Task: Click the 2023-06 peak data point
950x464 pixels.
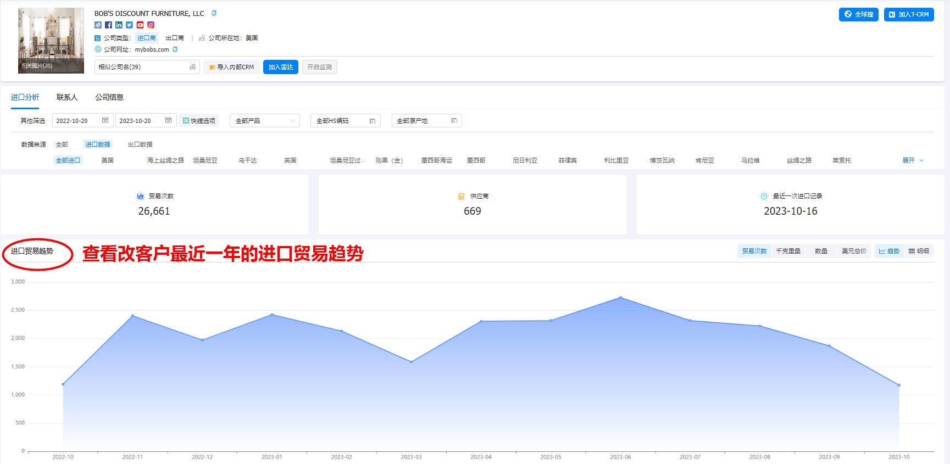Action: [620, 298]
